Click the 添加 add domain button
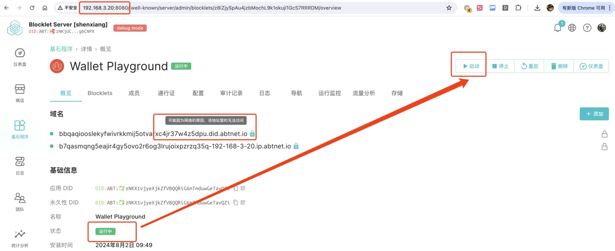 point(594,114)
